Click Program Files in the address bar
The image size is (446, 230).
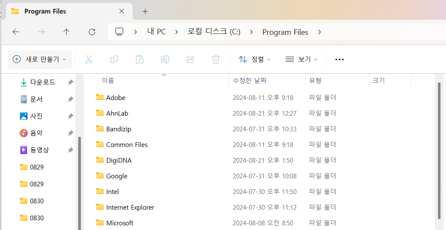pos(285,32)
